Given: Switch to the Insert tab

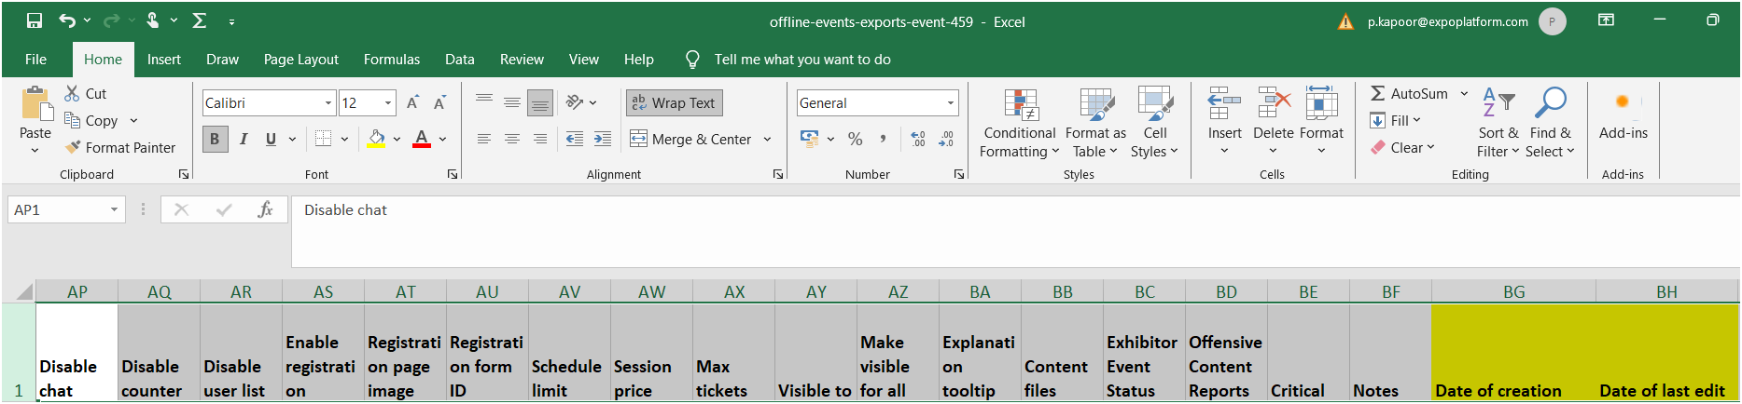Looking at the screenshot, I should pyautogui.click(x=163, y=59).
